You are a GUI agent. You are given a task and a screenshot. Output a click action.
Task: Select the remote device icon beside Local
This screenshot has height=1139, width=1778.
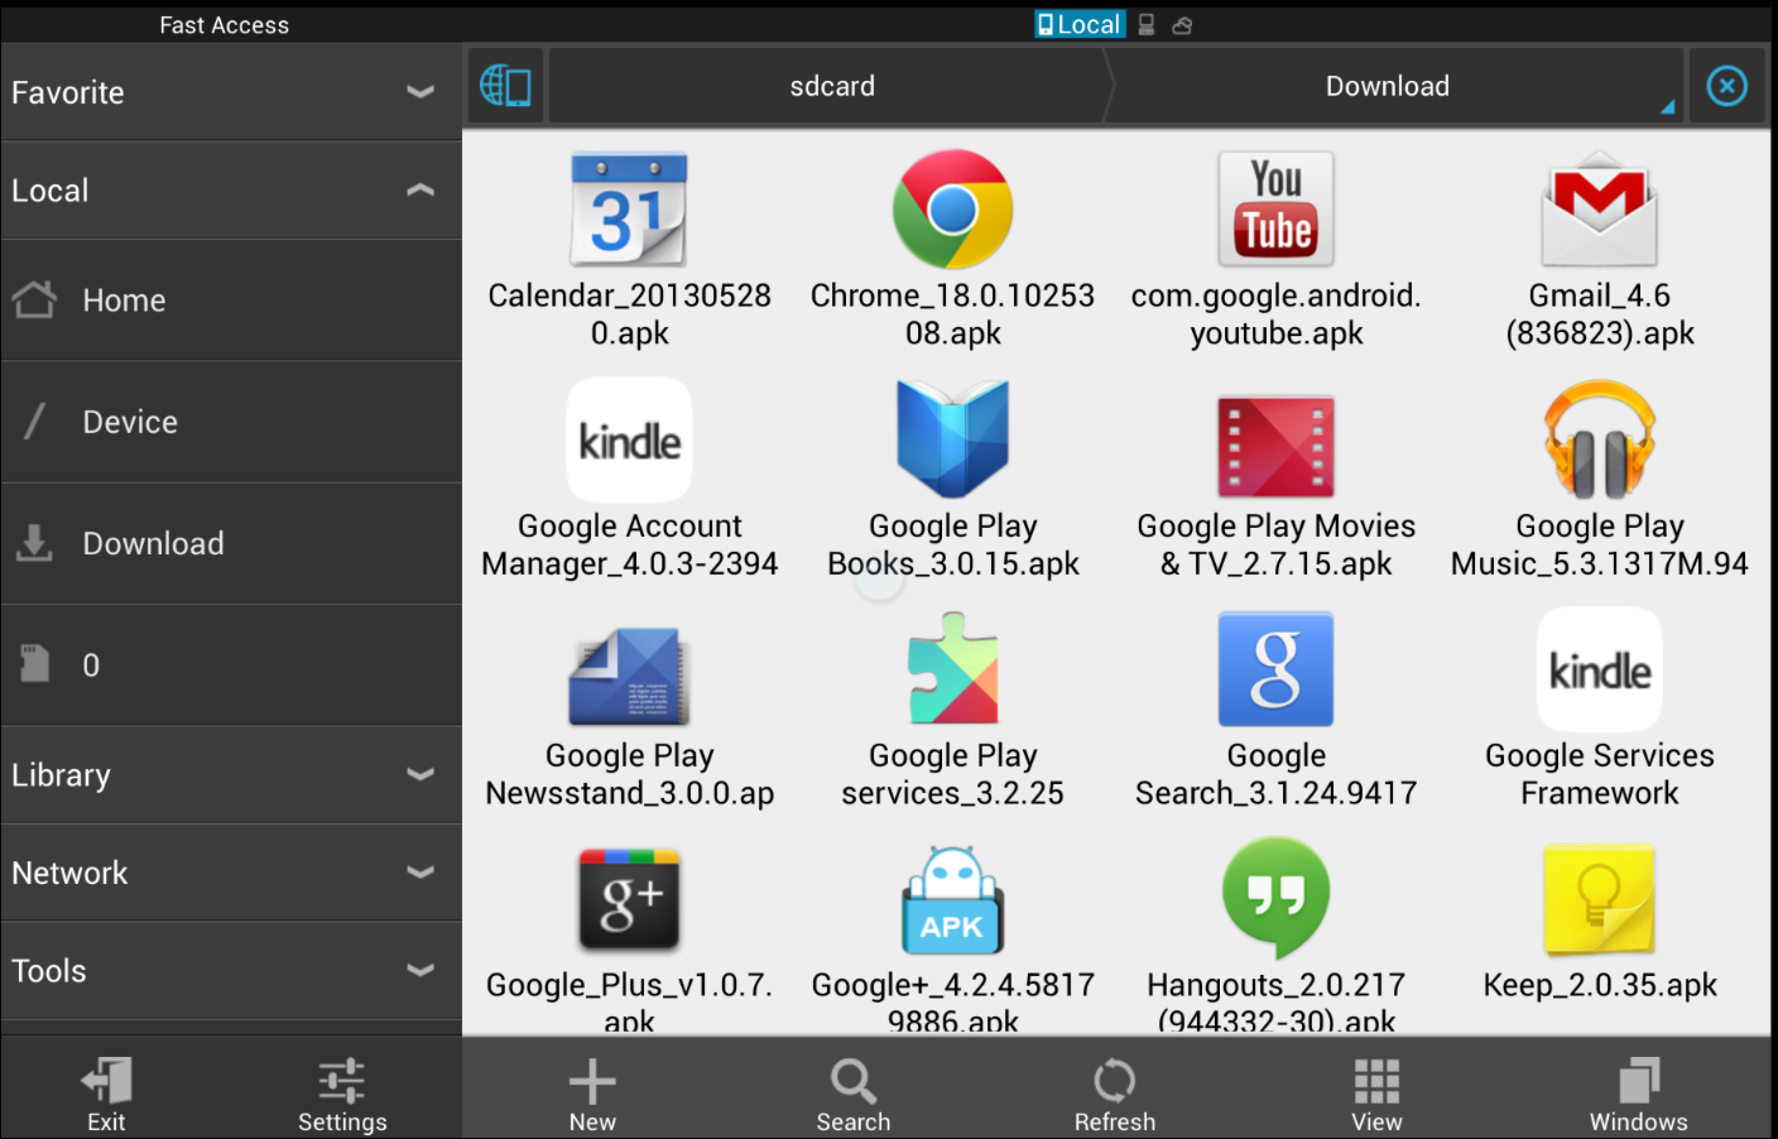(1145, 25)
